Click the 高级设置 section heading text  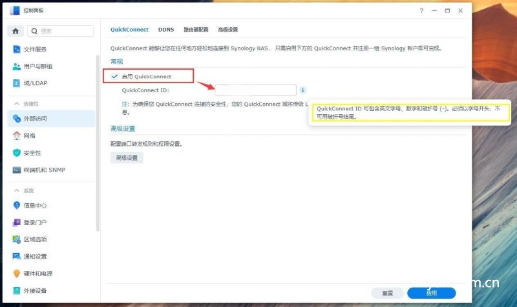click(123, 128)
